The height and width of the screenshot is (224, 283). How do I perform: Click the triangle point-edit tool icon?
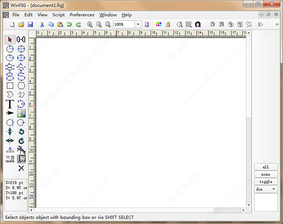[x=10, y=150]
